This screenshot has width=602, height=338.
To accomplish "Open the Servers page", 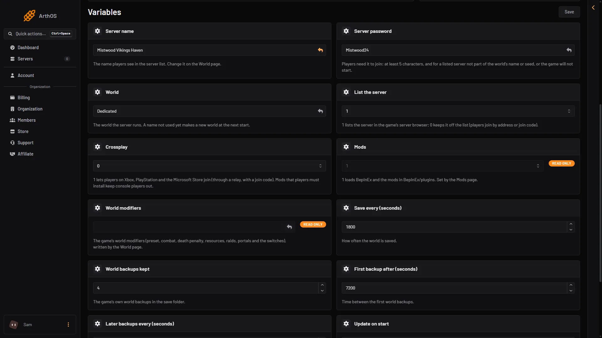I will 40,59.
